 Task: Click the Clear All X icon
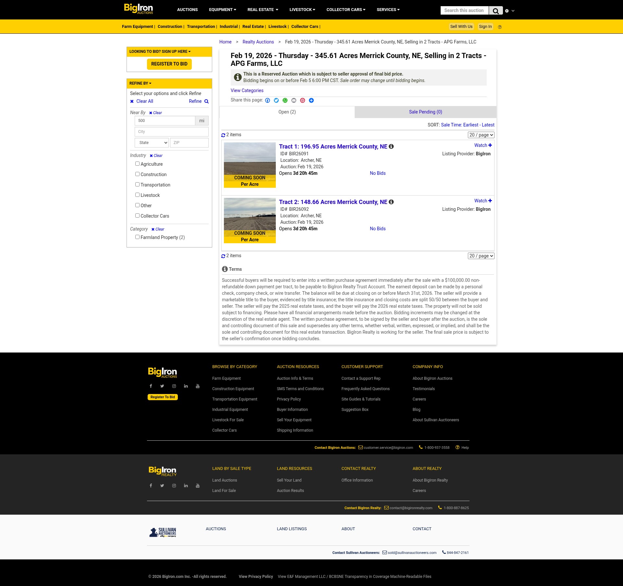[x=132, y=102]
